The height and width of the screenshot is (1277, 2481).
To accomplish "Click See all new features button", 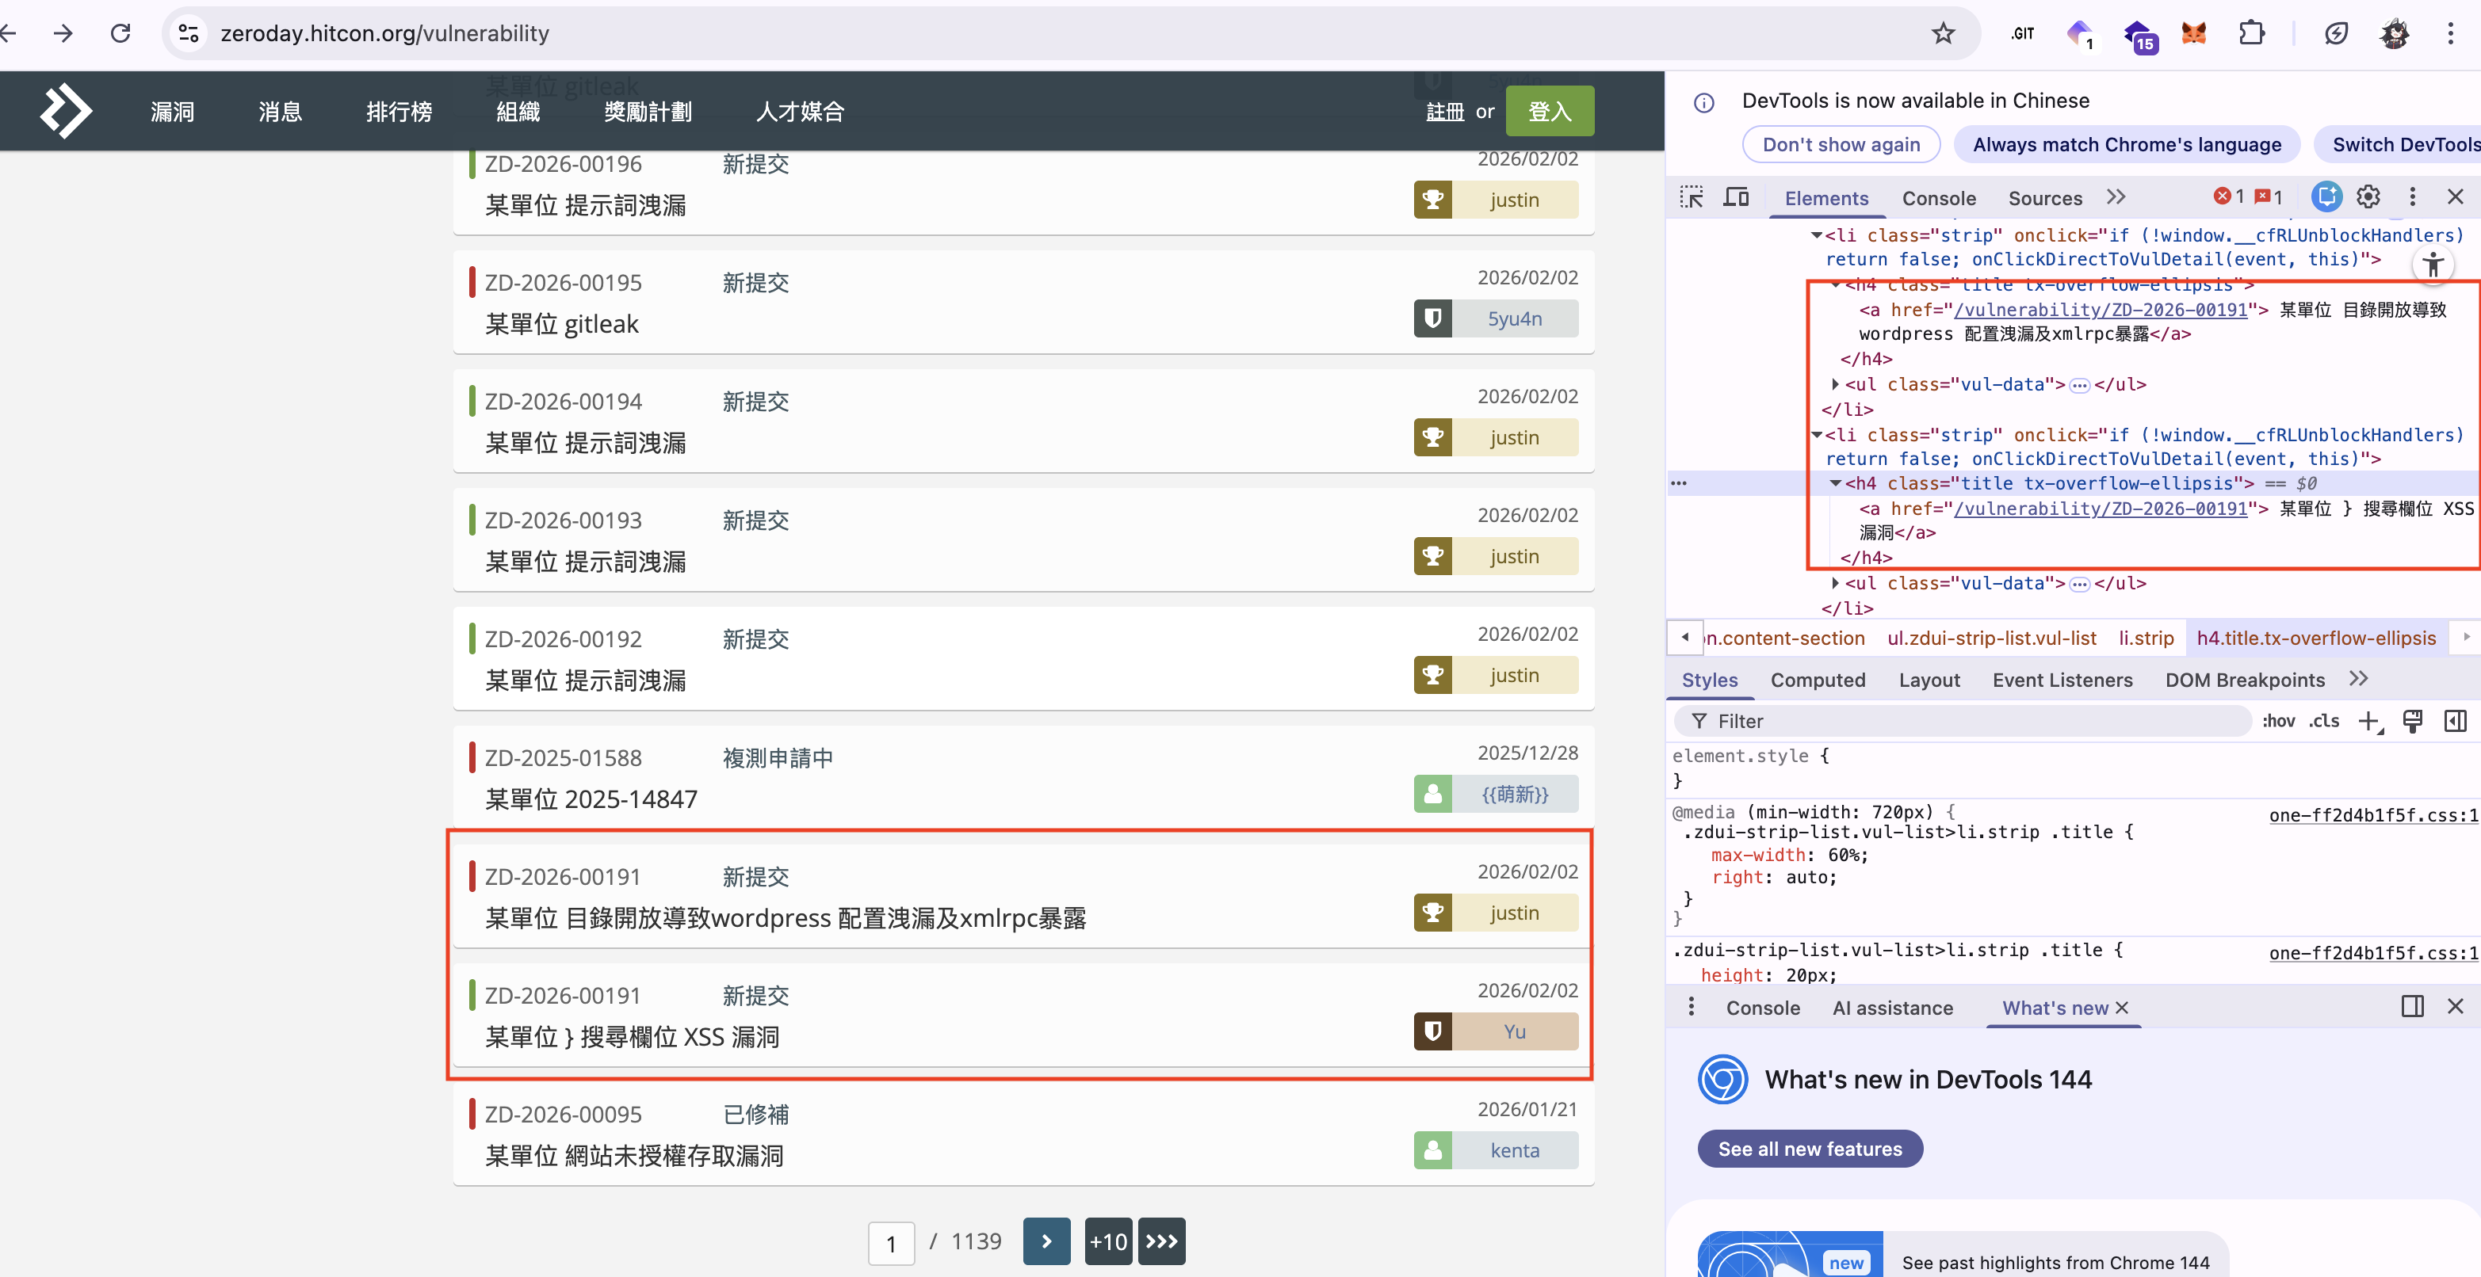I will point(1810,1148).
